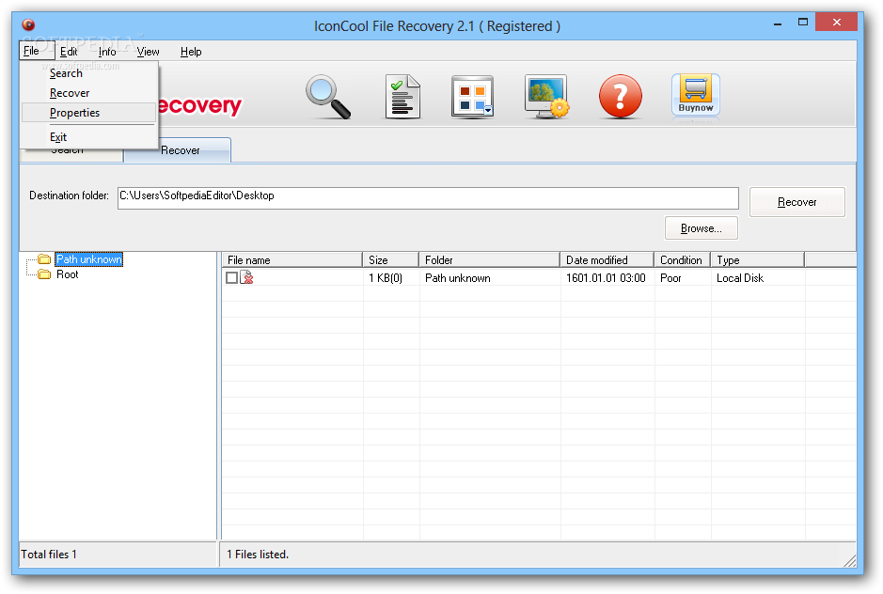
Task: Click the 'Poor' condition cell
Action: pyautogui.click(x=670, y=278)
